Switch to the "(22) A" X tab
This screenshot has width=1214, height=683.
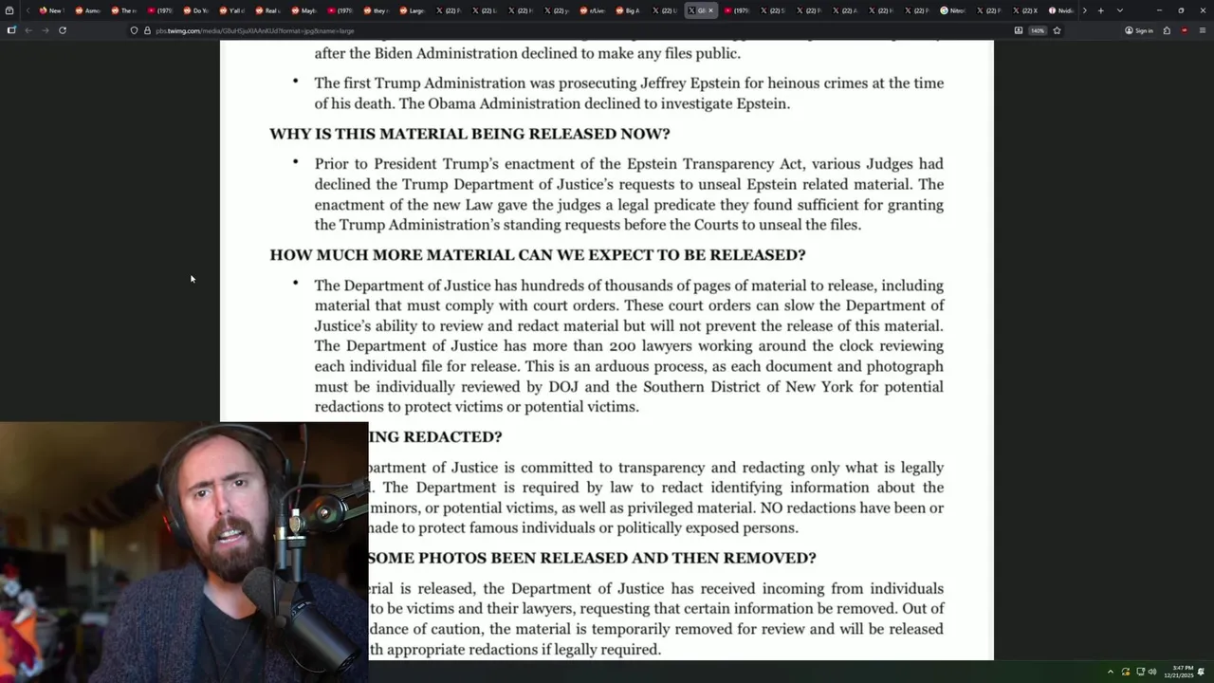point(844,10)
